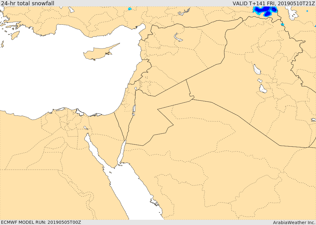Click Lake Razzaza southwest of Baghdad
The height and width of the screenshot is (225, 316).
click(x=263, y=89)
